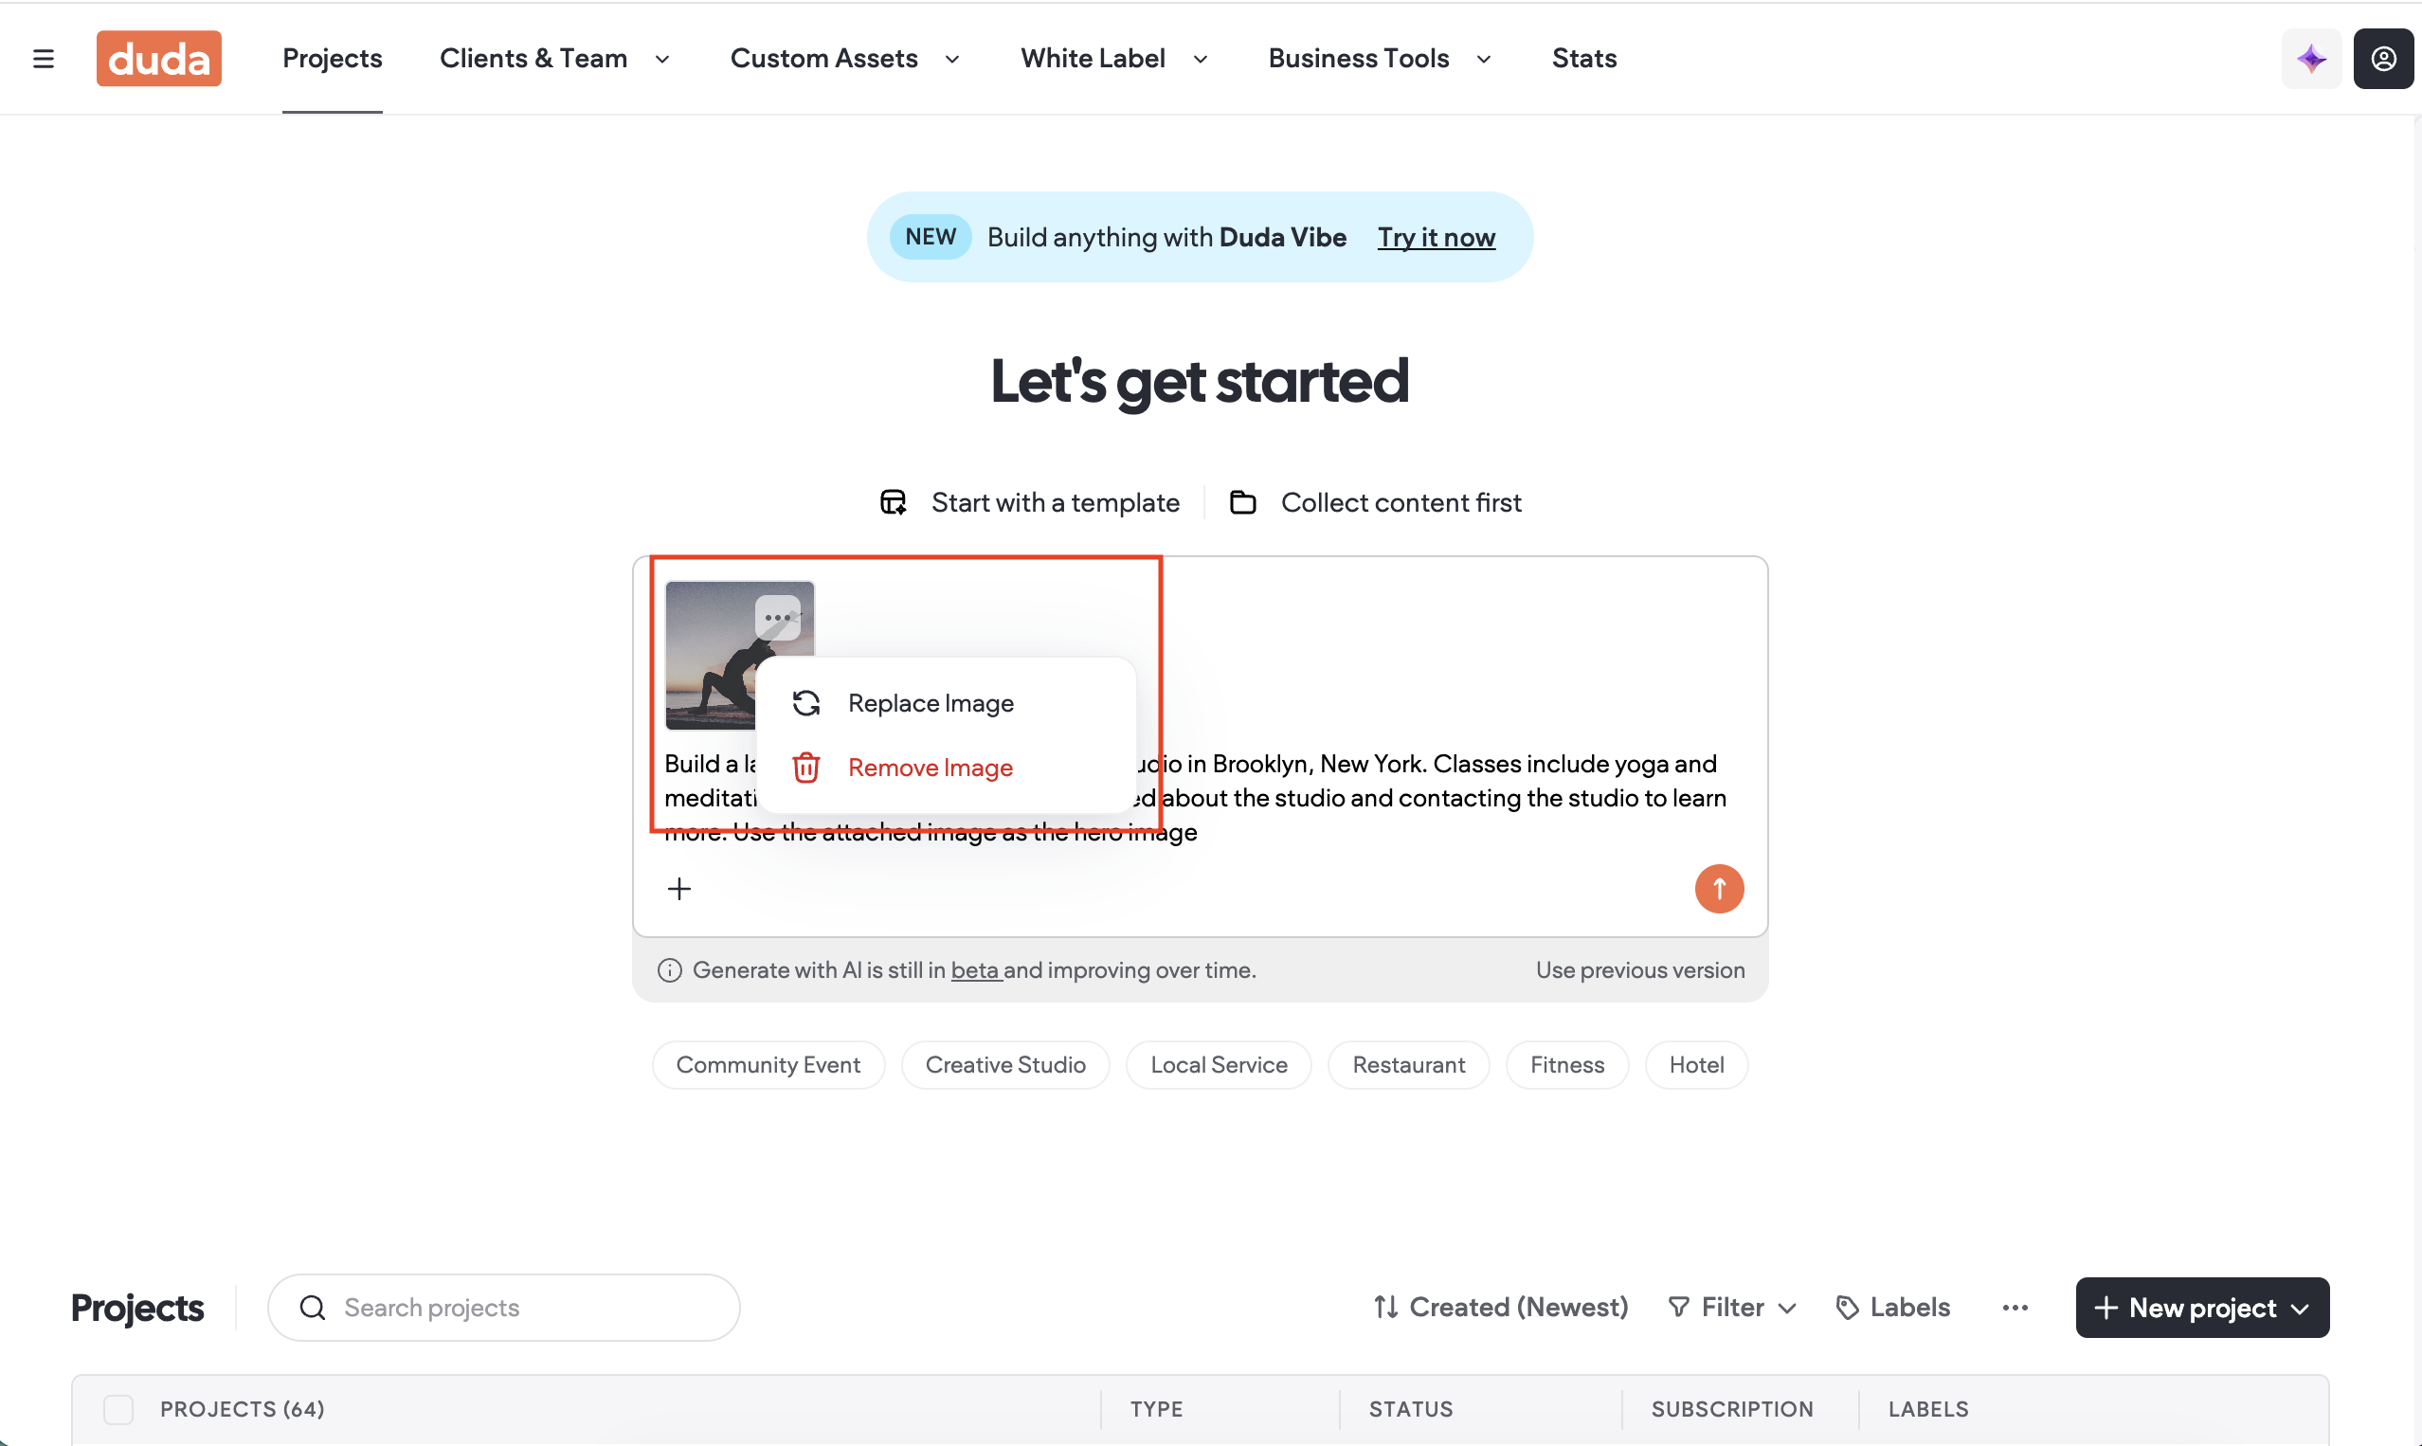The image size is (2422, 1446).
Task: Click the sort arrows icon beside Created (Newest)
Action: (x=1386, y=1308)
